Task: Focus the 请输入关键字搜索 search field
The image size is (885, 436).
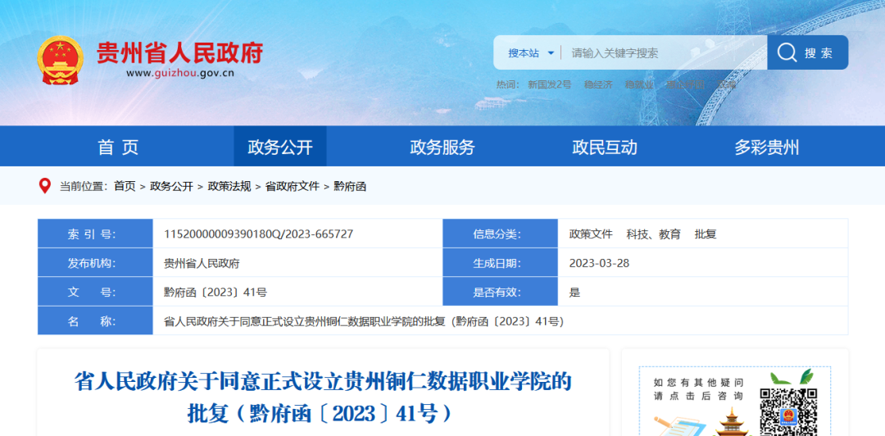Action: pos(665,53)
